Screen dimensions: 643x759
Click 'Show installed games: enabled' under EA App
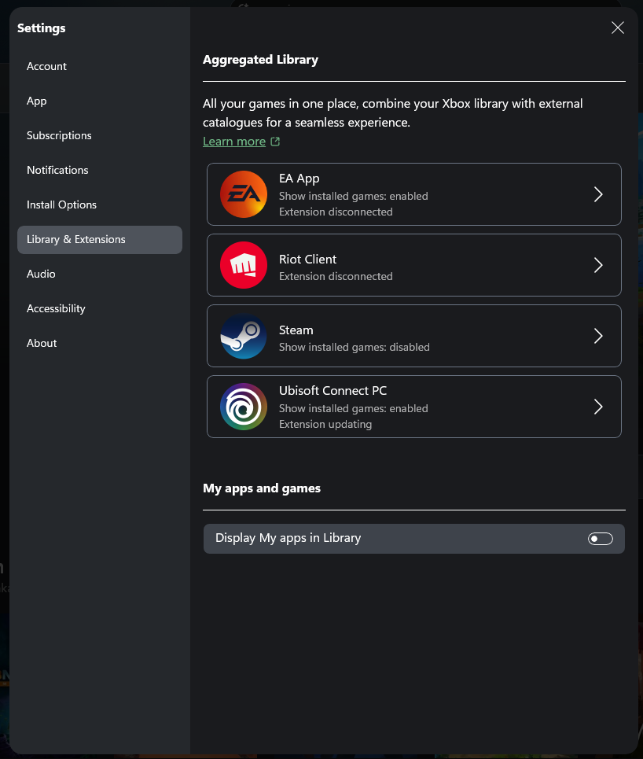click(353, 196)
